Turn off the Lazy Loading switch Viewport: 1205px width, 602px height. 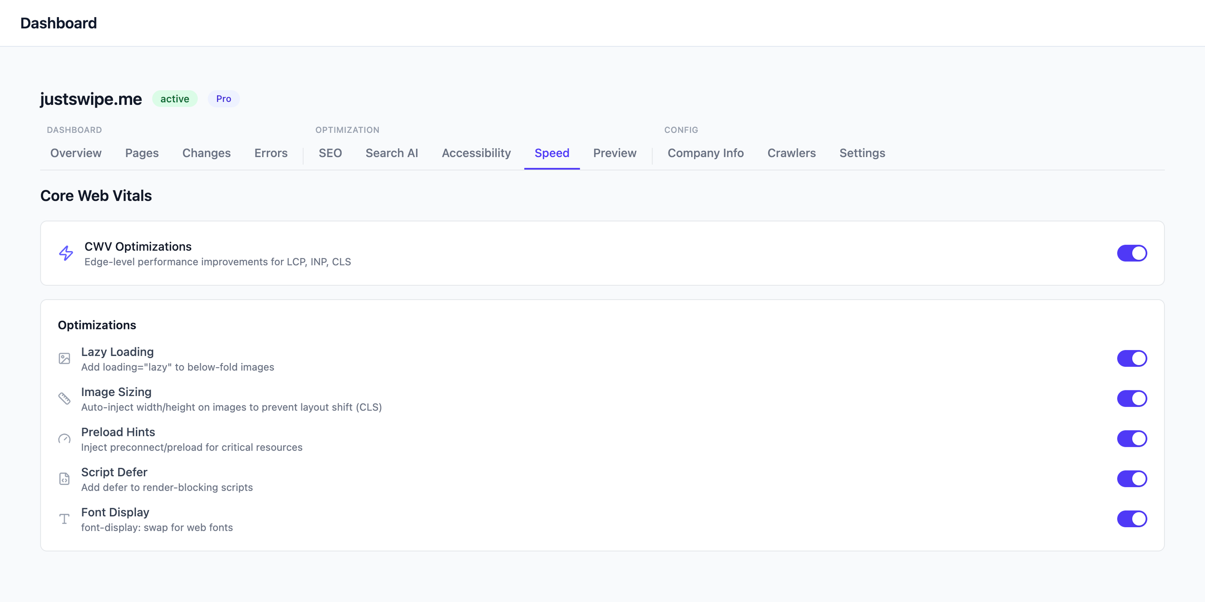(x=1131, y=359)
